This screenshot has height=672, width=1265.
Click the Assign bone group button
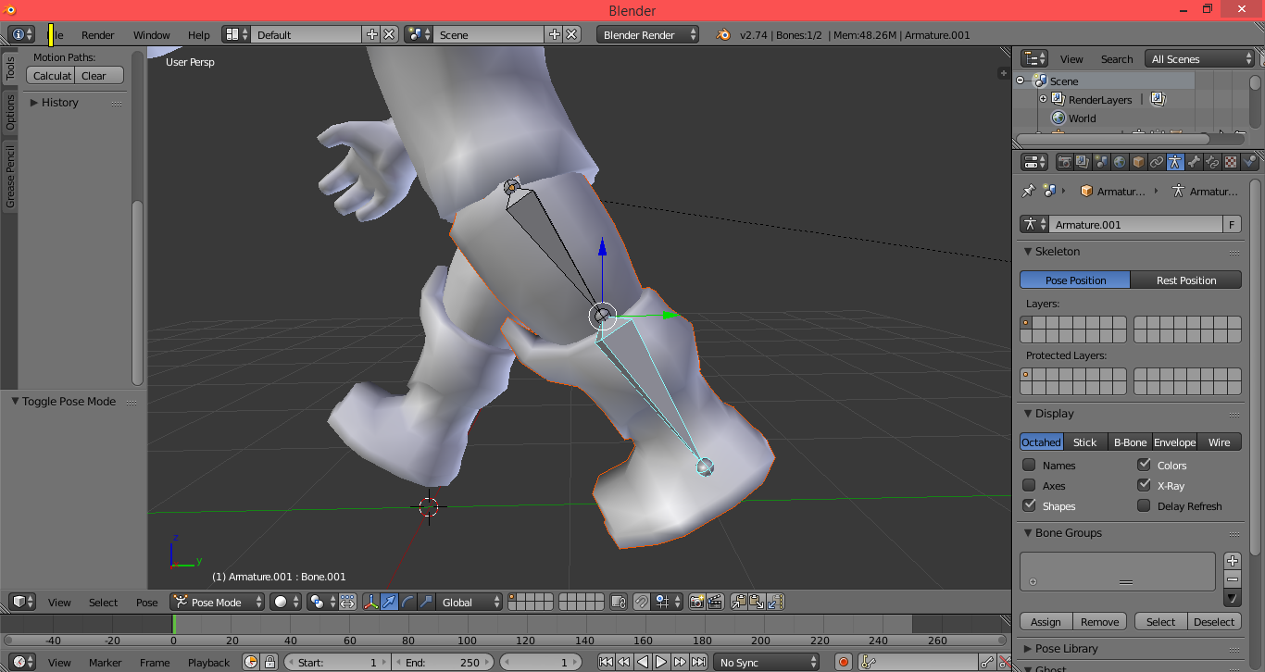[1046, 622]
